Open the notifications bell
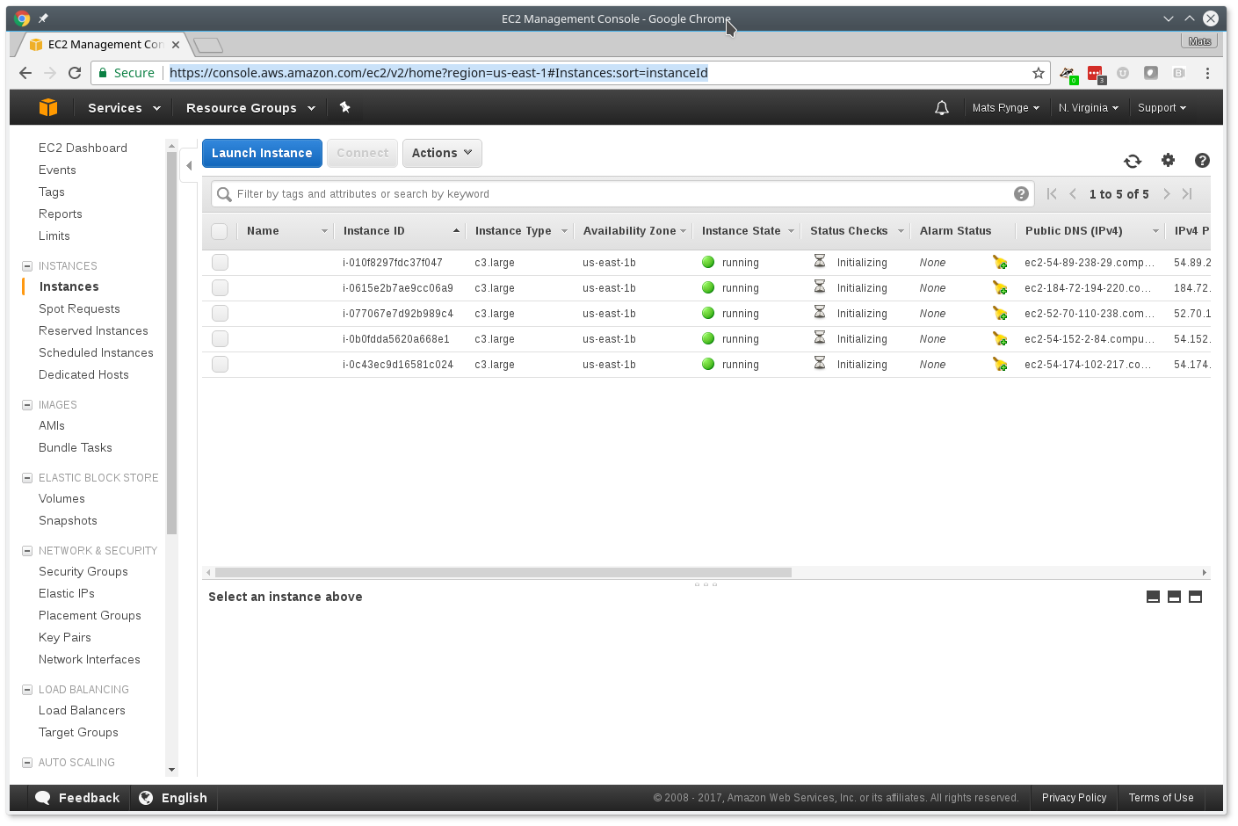Screen dimensions: 1238x826 942,108
